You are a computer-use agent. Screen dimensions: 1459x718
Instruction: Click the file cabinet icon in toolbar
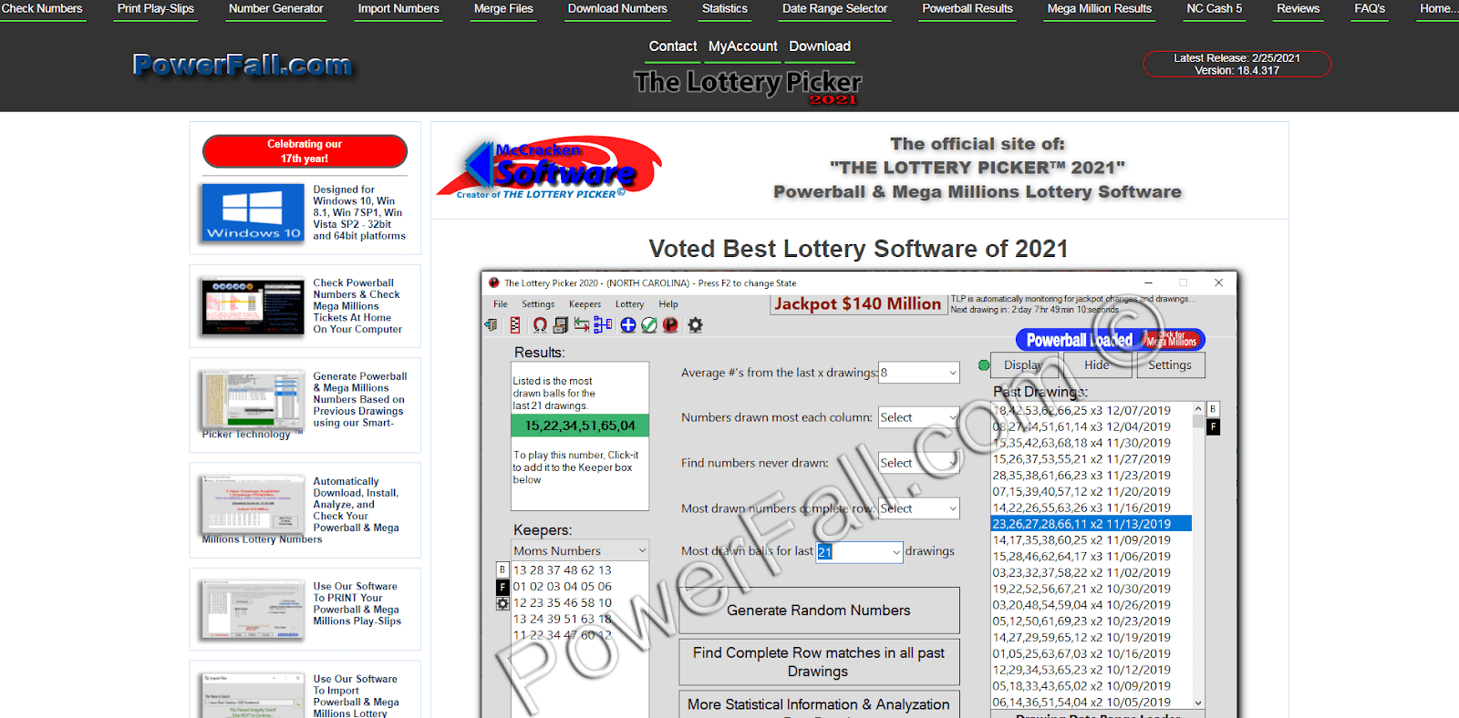pos(561,325)
